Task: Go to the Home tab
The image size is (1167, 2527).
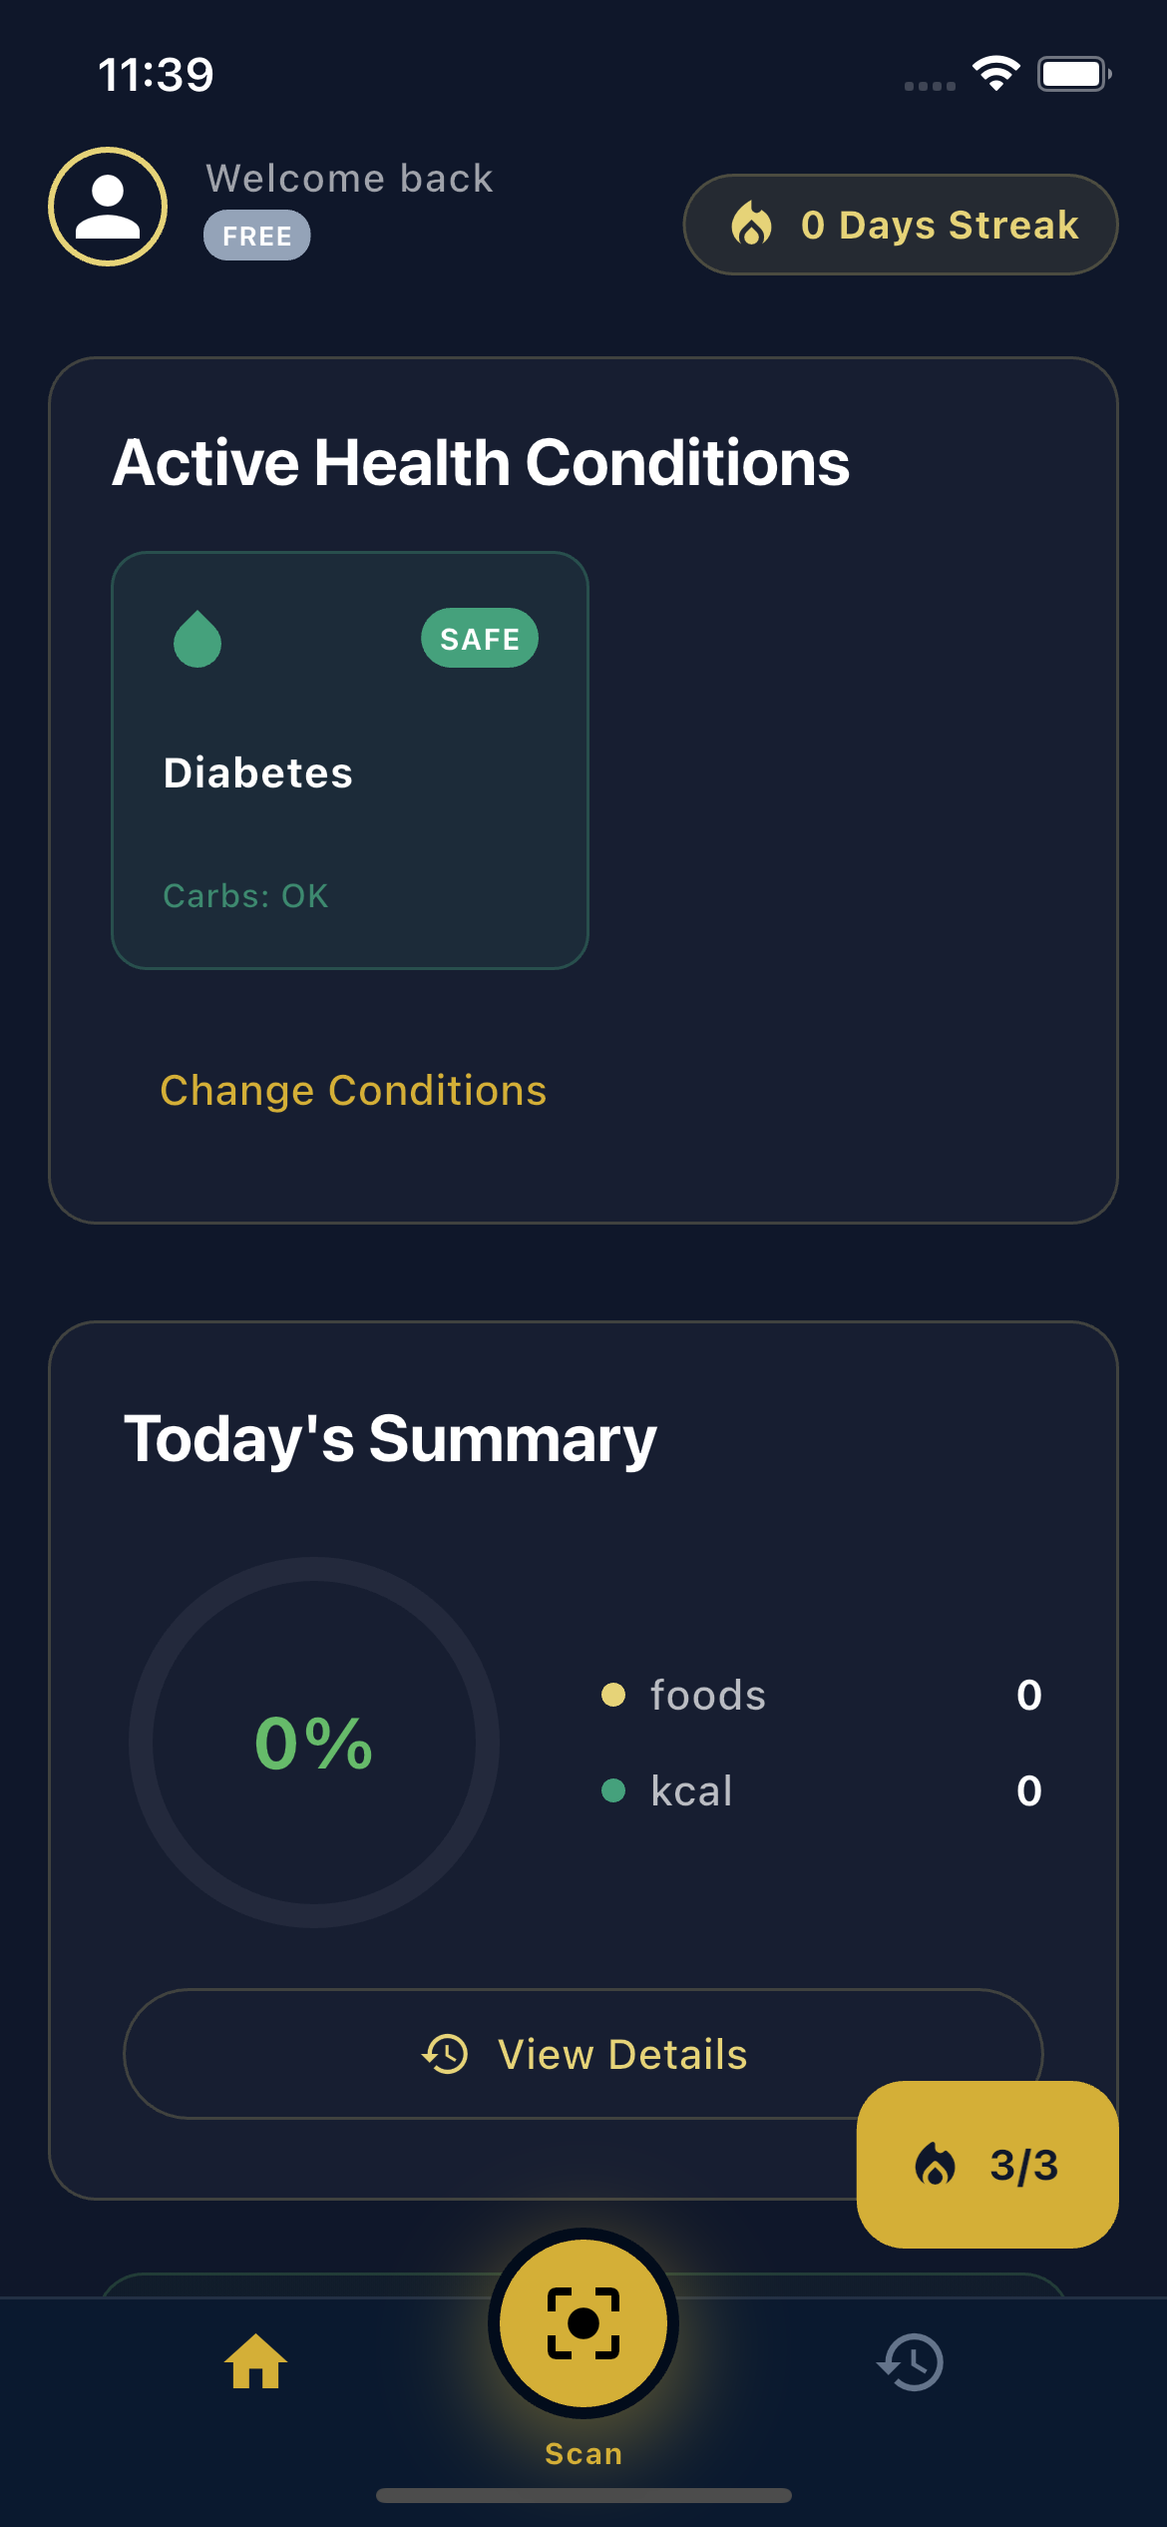Action: (x=256, y=2361)
